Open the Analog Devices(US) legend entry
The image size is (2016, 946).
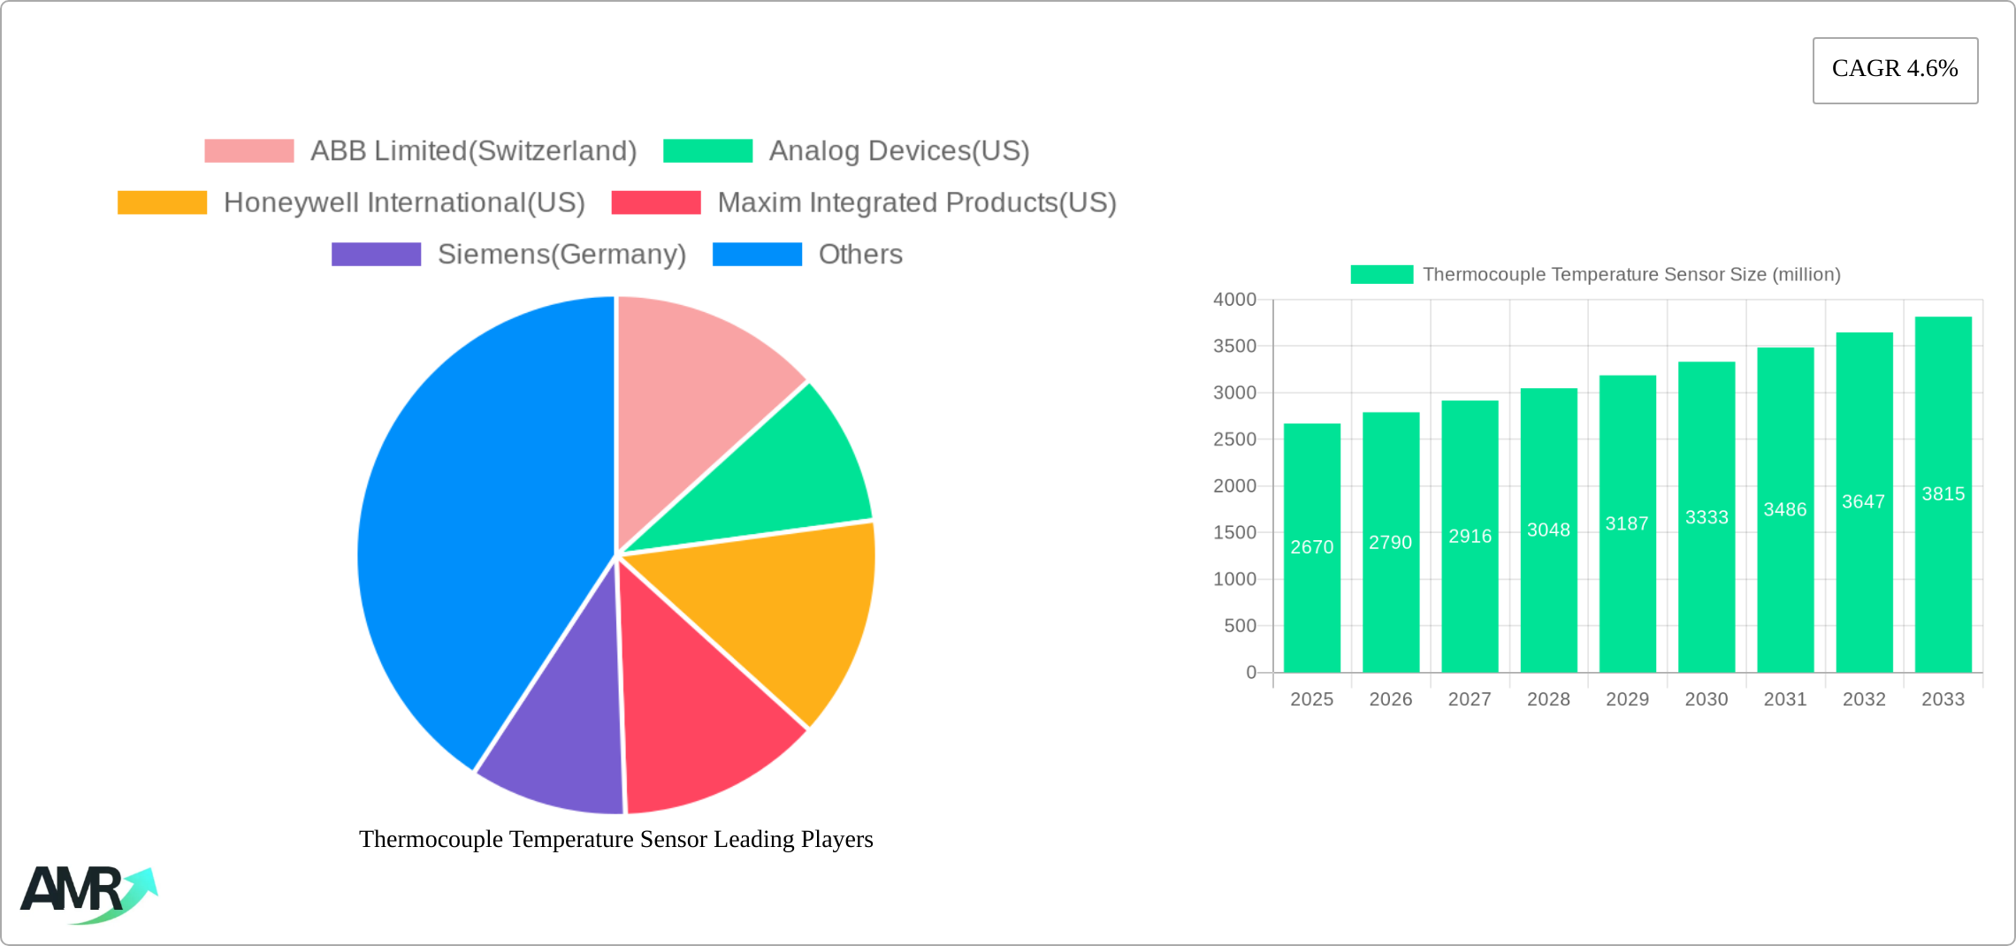899,150
